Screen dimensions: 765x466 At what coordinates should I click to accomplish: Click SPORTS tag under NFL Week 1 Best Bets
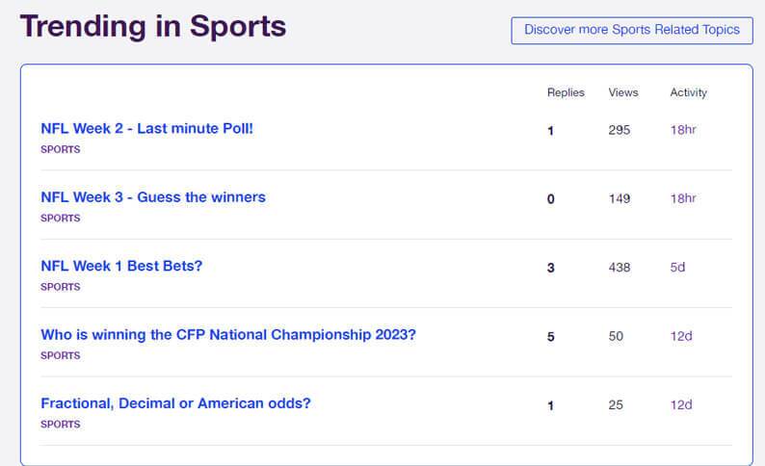[x=60, y=287]
